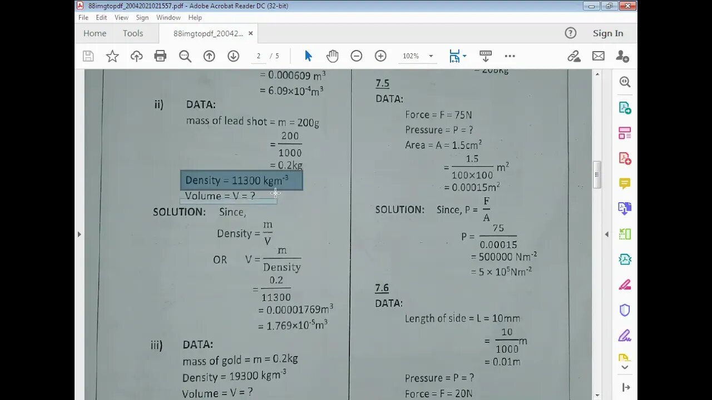Open the Sign menu
Screen dimensions: 712x400
142,18
